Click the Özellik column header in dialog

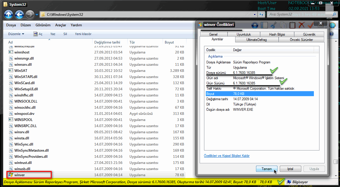tap(218, 50)
